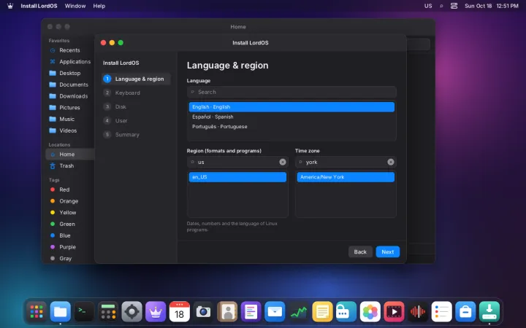Filter by the Yellow tag

(69, 213)
